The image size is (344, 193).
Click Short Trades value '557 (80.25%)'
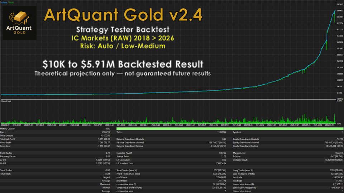(220, 170)
